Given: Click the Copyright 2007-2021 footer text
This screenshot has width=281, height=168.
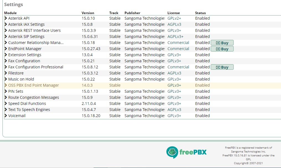Looking at the screenshot, I should tap(248, 163).
